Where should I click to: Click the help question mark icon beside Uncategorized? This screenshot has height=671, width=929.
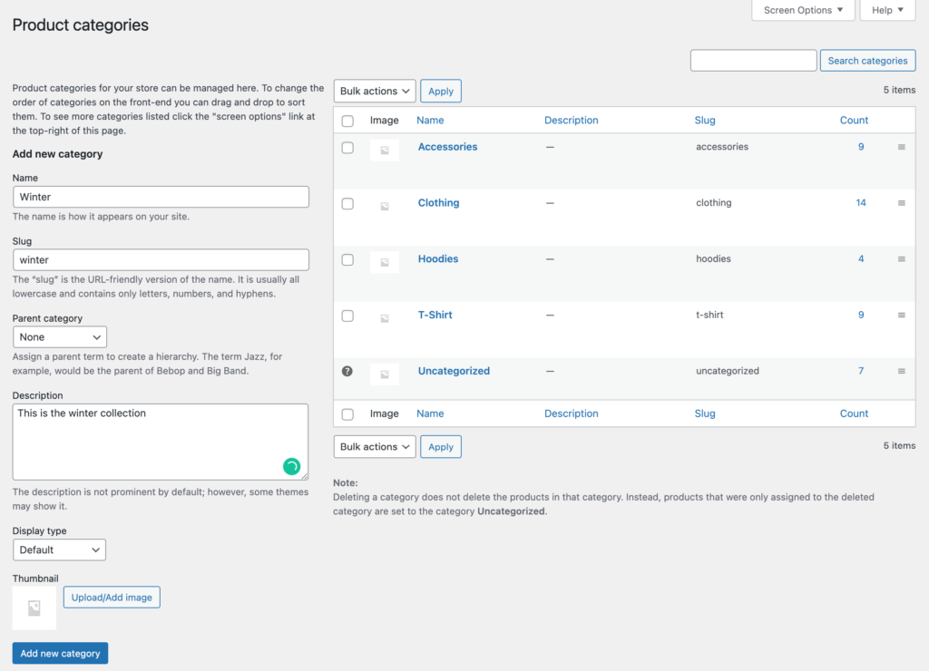(x=347, y=371)
